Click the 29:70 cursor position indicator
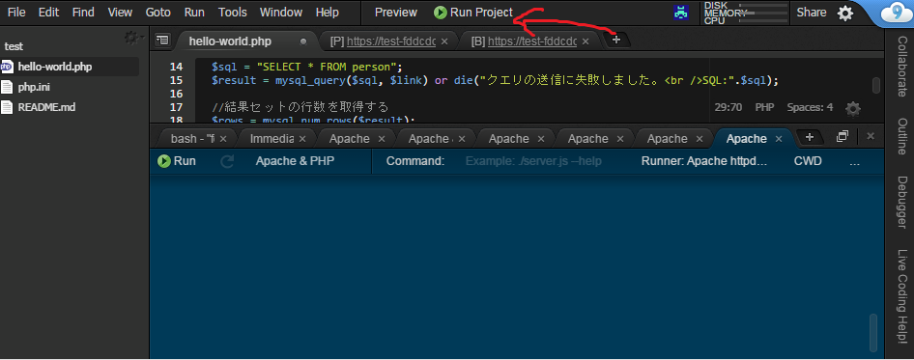Viewport: 914px width, 360px height. pos(728,108)
